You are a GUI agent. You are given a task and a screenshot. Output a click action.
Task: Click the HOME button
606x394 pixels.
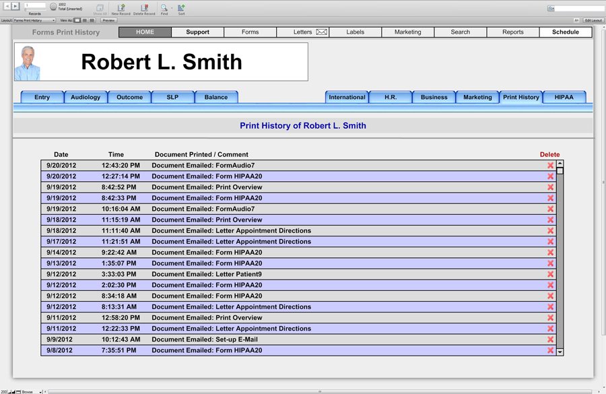tap(145, 32)
